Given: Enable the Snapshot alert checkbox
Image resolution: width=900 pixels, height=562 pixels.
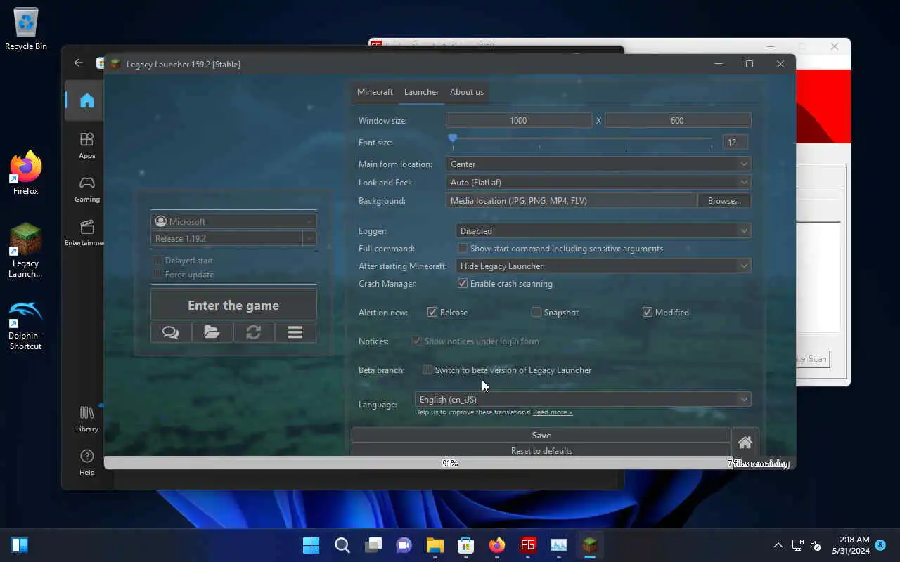Looking at the screenshot, I should click(536, 312).
